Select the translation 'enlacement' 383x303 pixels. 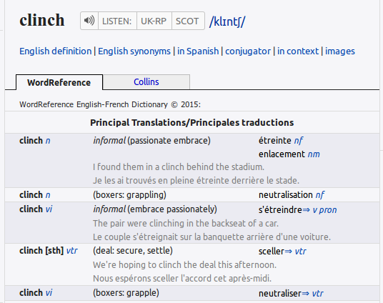tap(282, 154)
